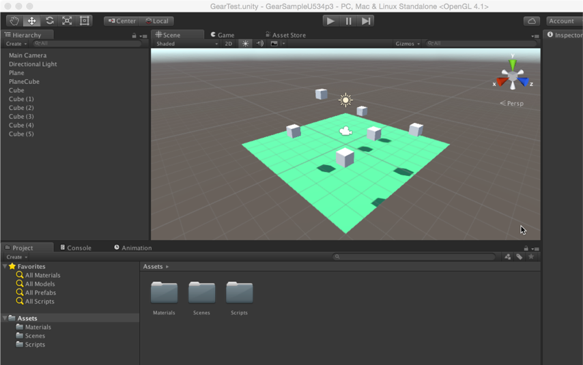
Task: Toggle the Project panel lock
Action: [x=526, y=248]
